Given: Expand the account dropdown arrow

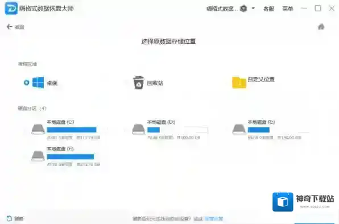Looking at the screenshot, I should tap(253, 9).
